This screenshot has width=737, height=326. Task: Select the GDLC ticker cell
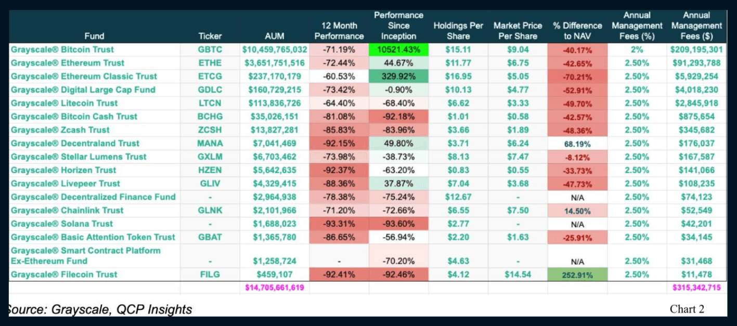pos(210,90)
